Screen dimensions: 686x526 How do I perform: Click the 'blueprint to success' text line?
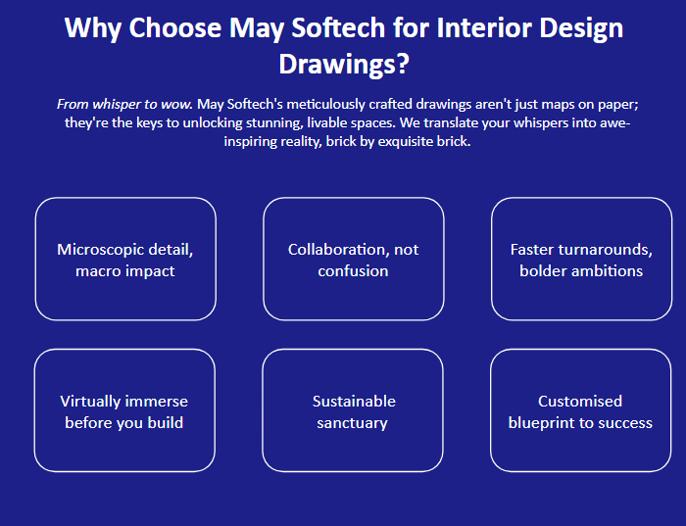coord(580,422)
